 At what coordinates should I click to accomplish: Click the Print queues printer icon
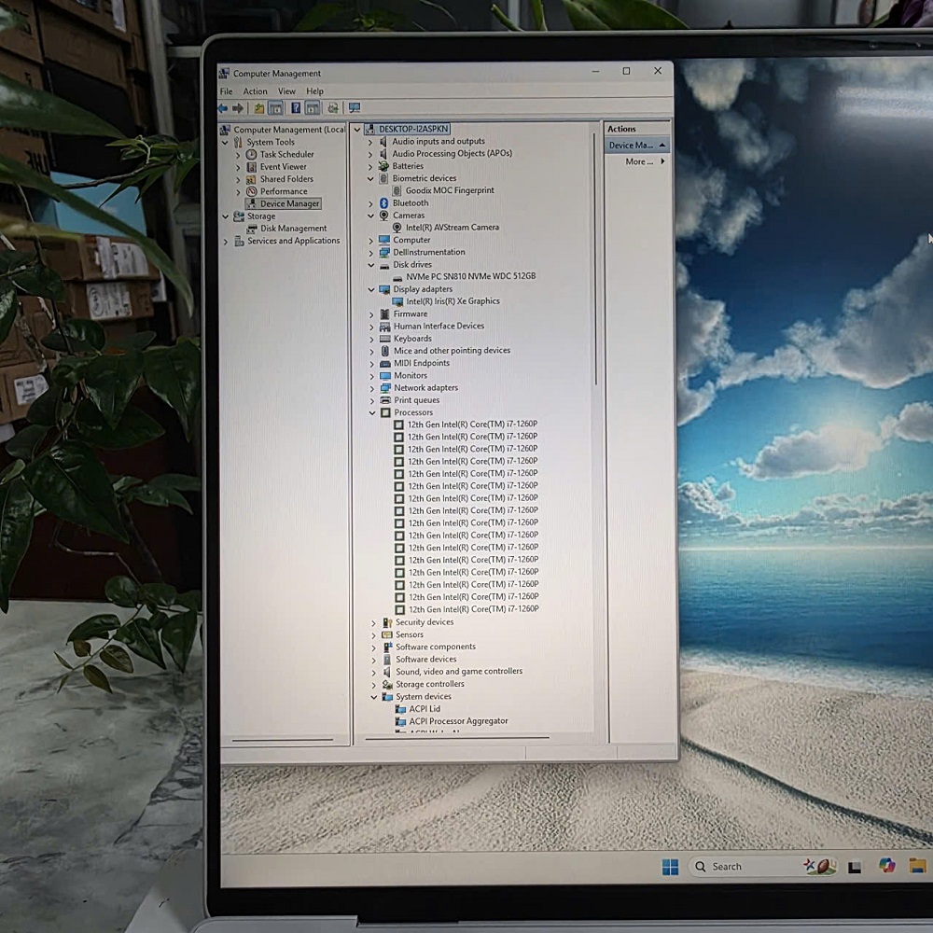click(385, 400)
